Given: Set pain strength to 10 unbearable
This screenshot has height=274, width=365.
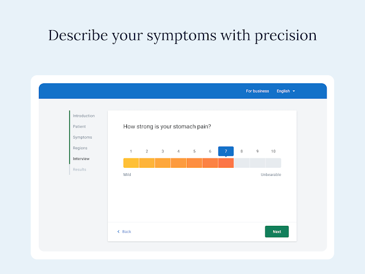Looking at the screenshot, I should [273, 163].
